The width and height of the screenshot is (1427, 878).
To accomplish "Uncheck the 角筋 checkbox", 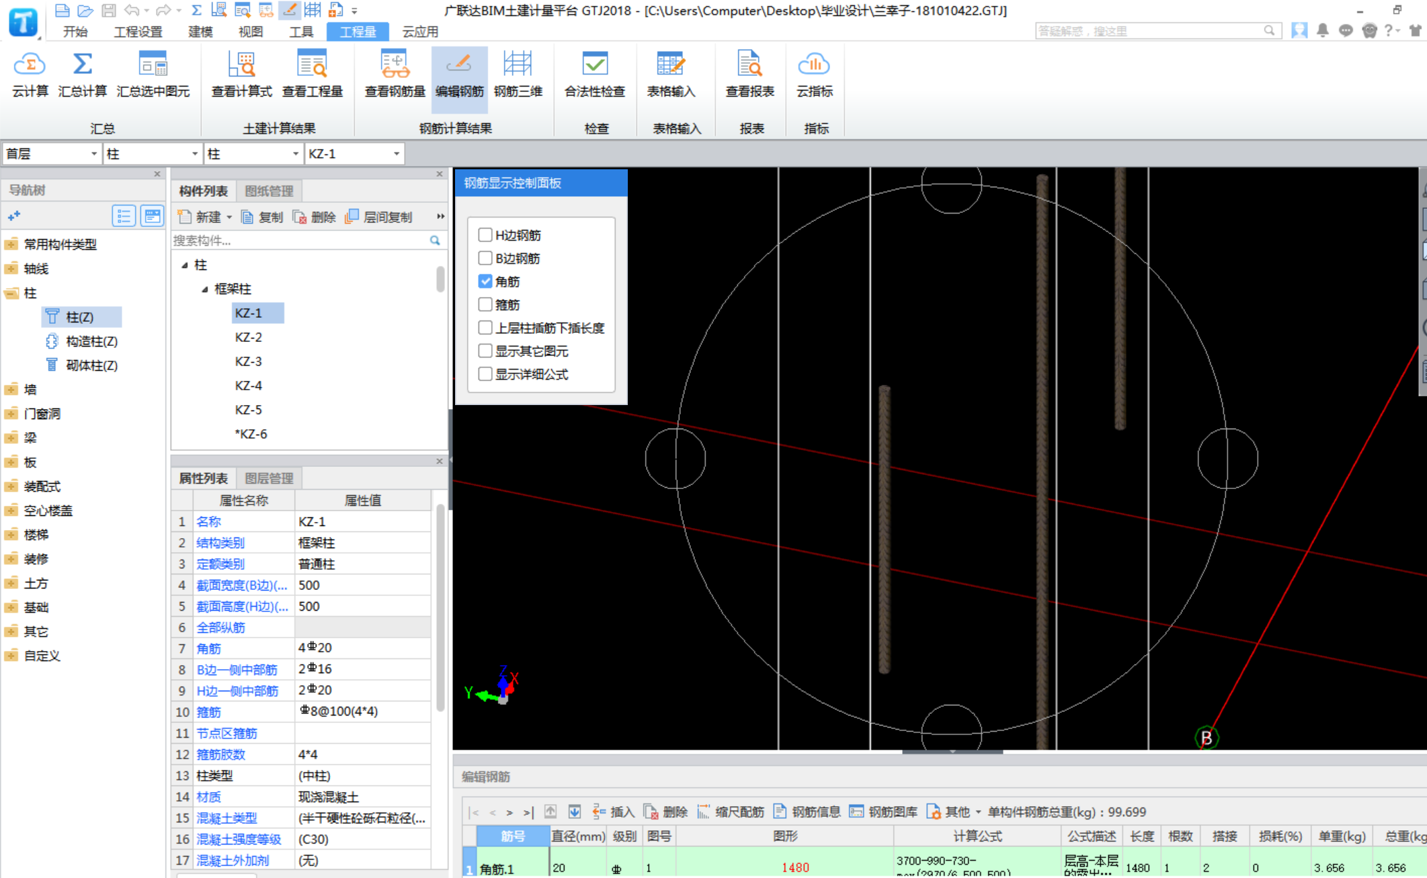I will [485, 281].
